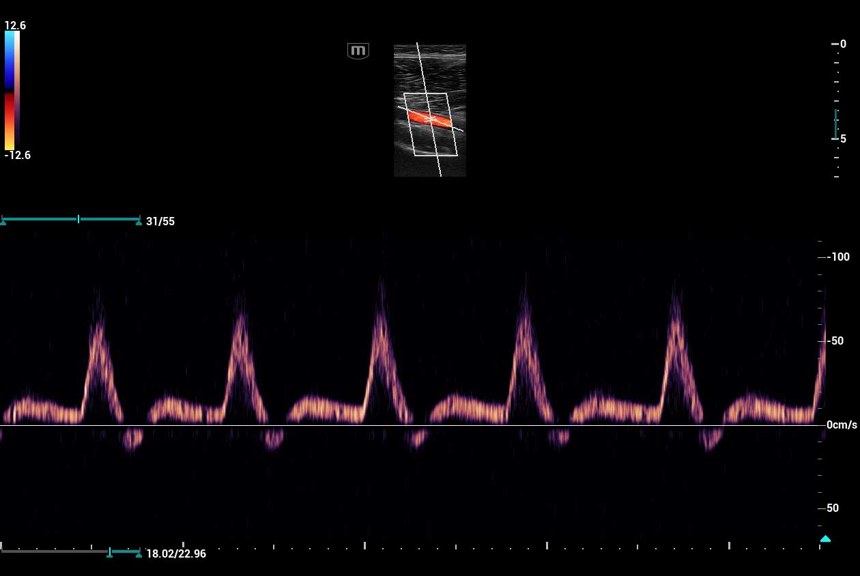
Task: Click the midpoint tick on cine slider
Action: tap(80, 220)
